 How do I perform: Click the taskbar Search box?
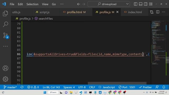53,92
